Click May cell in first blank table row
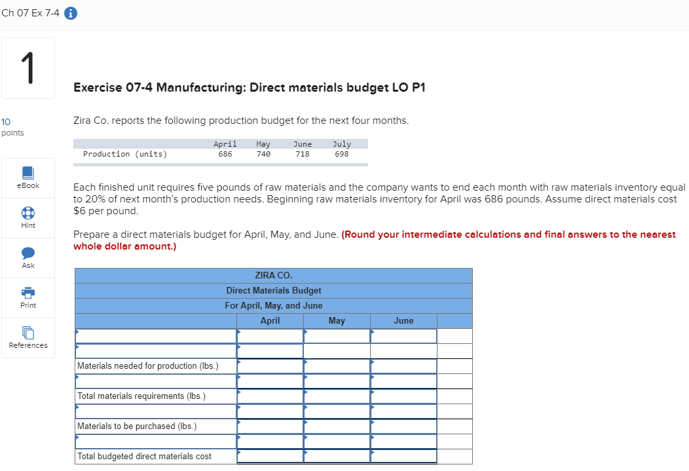The width and height of the screenshot is (689, 471). point(337,336)
